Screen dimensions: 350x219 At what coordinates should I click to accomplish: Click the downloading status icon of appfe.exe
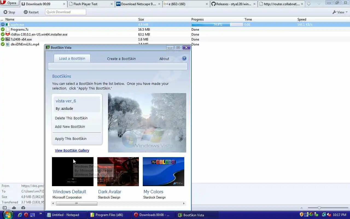coord(3,25)
